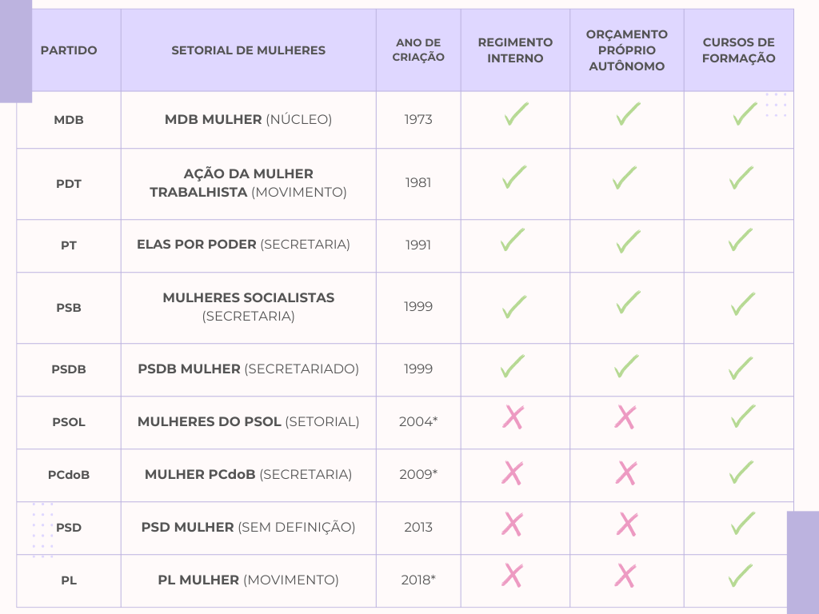Click the Regimento Interno column header
Viewport: 819px width, 614px height.
[x=515, y=50]
